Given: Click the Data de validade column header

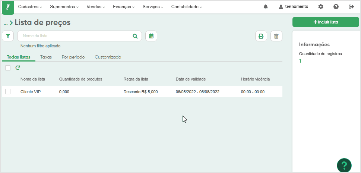Looking at the screenshot, I should 191,79.
